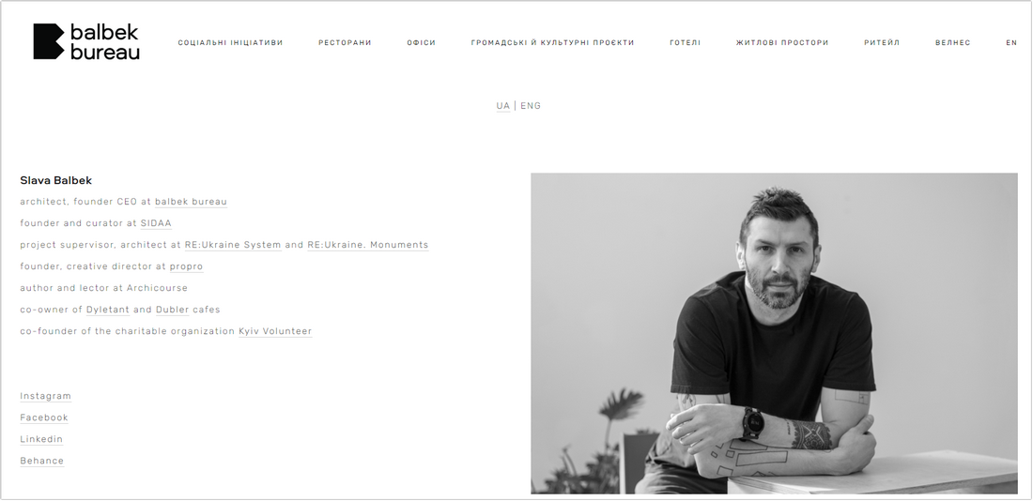The image size is (1033, 501).
Task: Open the SIDAA link
Action: coord(156,224)
